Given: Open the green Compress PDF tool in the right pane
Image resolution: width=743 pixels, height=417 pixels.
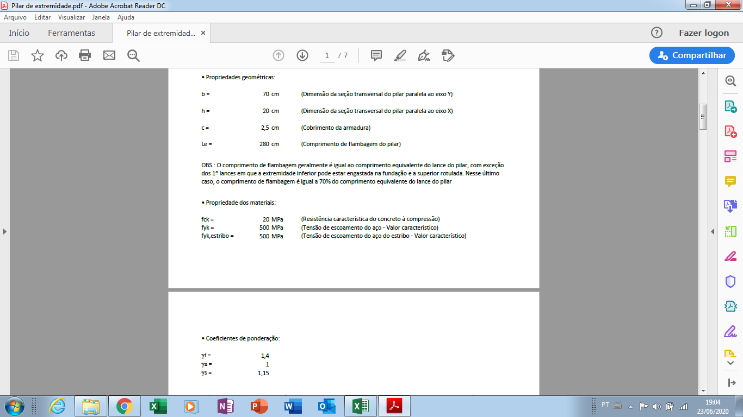Looking at the screenshot, I should coord(730,231).
